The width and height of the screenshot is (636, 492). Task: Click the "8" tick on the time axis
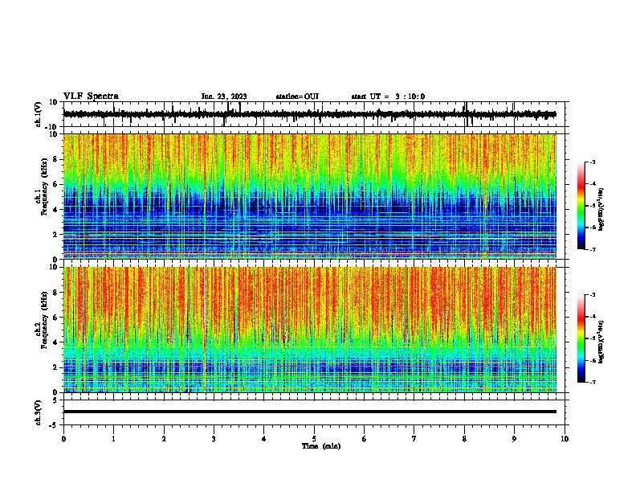tap(464, 439)
